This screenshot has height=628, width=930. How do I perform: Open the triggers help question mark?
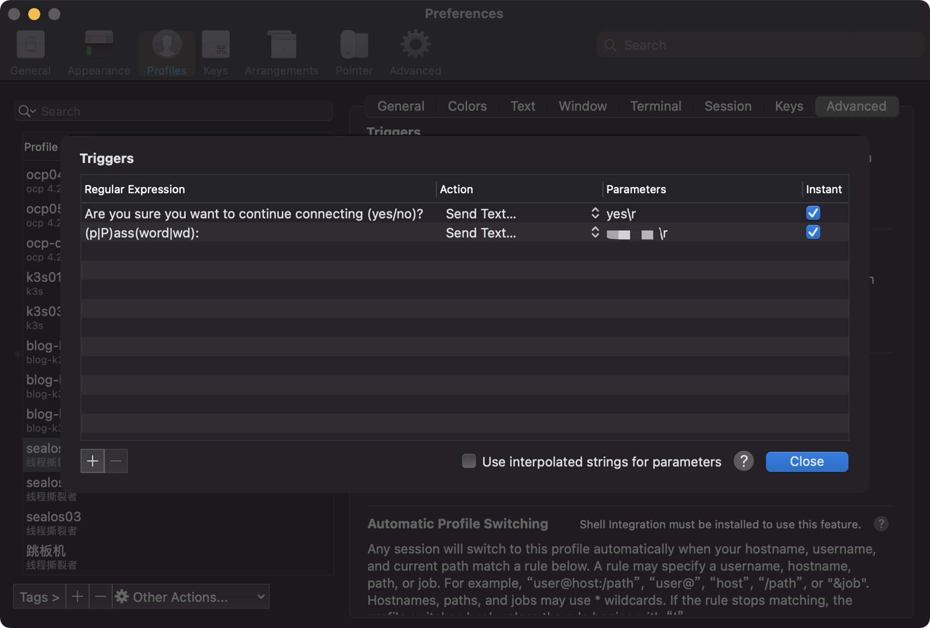pyautogui.click(x=743, y=461)
